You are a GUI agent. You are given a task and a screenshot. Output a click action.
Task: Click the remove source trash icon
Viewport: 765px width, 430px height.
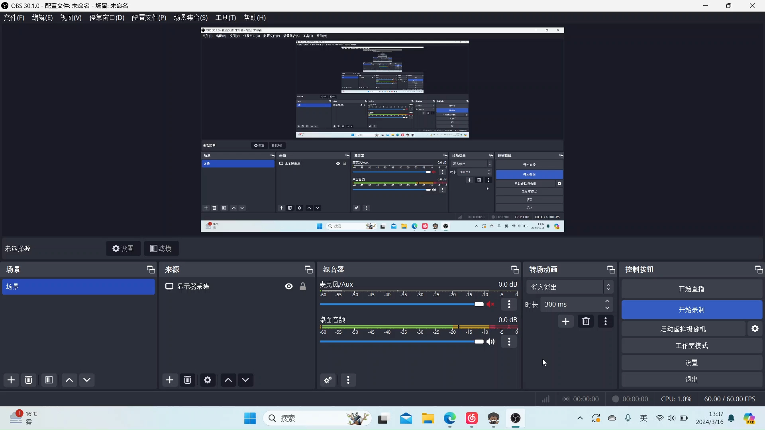[188, 380]
